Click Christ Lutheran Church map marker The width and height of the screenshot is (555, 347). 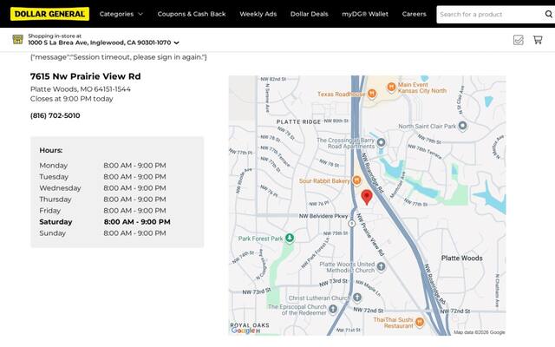click(357, 298)
